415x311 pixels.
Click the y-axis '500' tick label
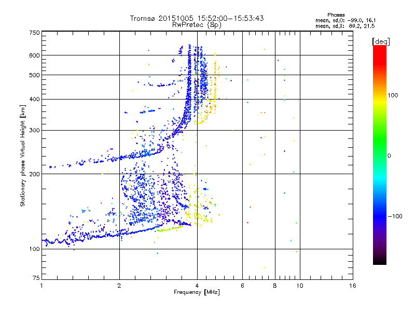[x=34, y=75]
